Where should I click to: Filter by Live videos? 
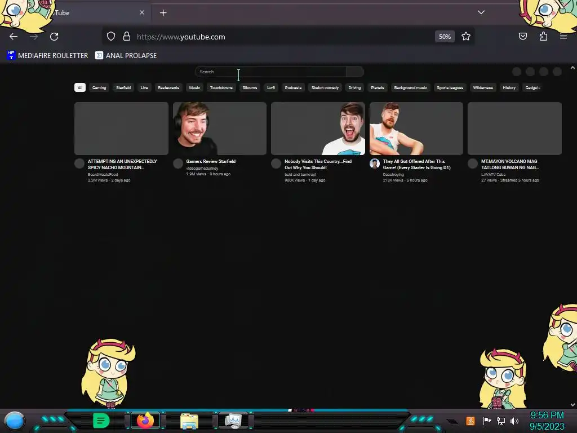coord(144,87)
